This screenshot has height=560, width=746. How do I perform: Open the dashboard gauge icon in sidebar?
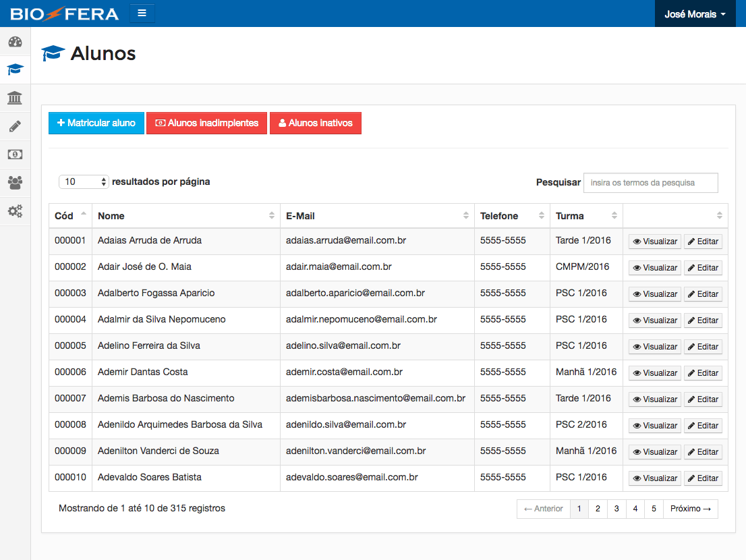tap(16, 42)
